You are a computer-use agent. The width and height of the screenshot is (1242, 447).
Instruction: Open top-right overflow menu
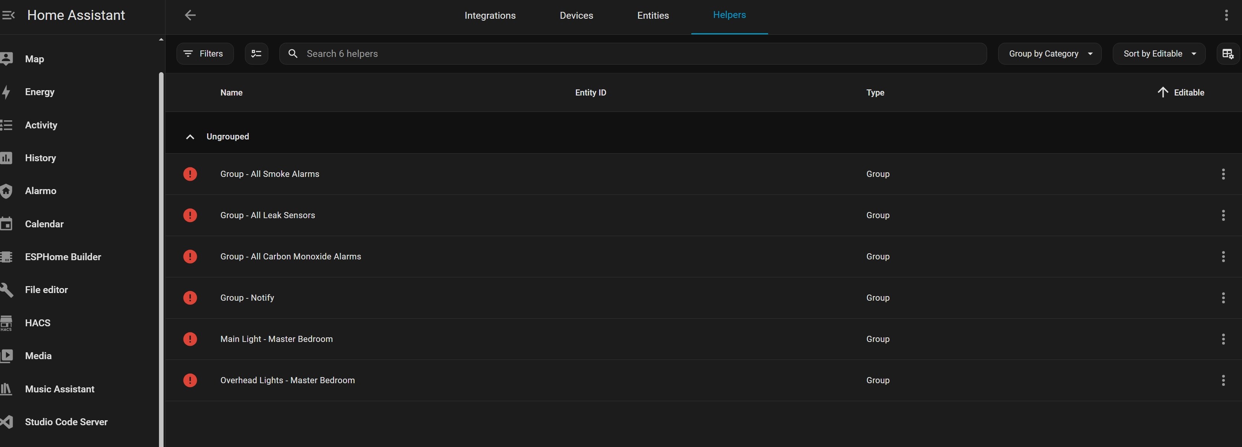coord(1226,15)
